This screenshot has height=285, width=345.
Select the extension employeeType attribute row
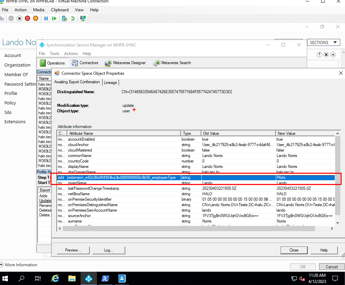[196, 177]
